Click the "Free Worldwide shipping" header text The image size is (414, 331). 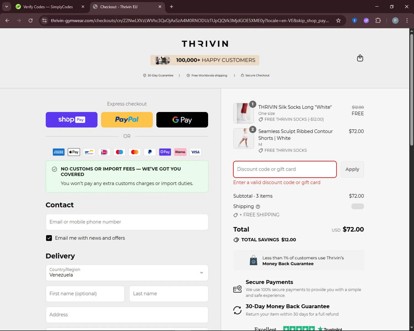(x=209, y=75)
